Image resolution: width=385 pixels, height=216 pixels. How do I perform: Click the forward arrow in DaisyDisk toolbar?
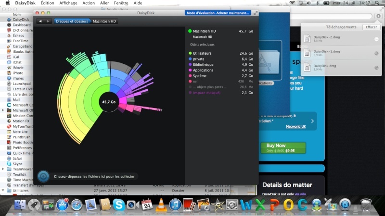pyautogui.click(x=48, y=21)
